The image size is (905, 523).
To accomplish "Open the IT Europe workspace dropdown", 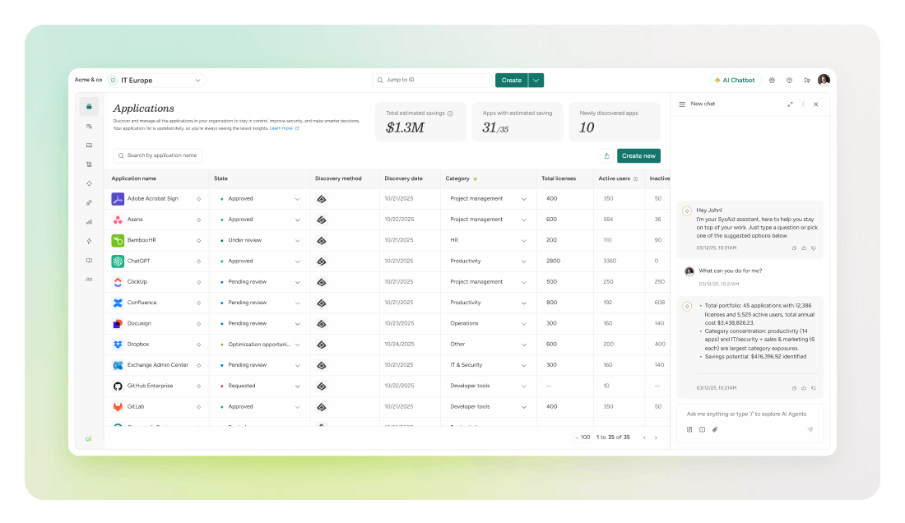I will point(155,80).
